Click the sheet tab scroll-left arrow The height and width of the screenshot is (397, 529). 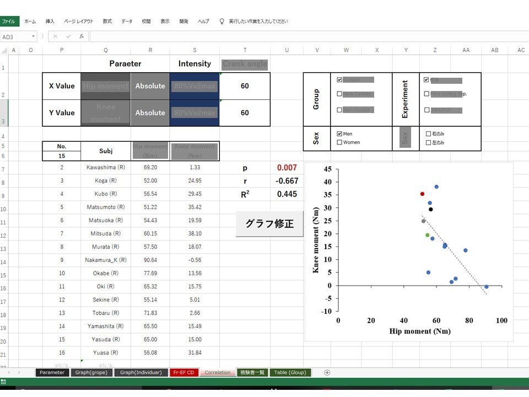9,372
